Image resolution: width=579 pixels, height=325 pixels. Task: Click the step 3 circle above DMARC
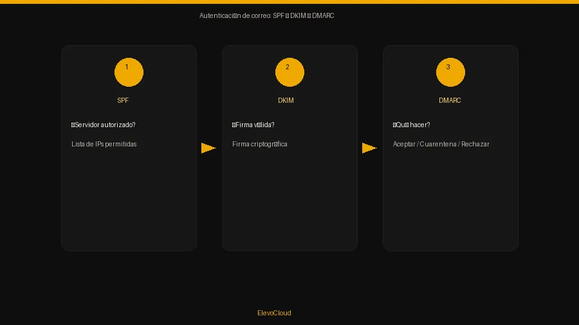pos(450,72)
